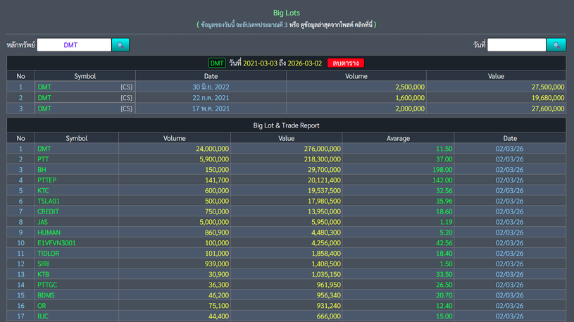Open the HUMAN symbol link
Viewport: 574px width, 322px height.
point(49,233)
